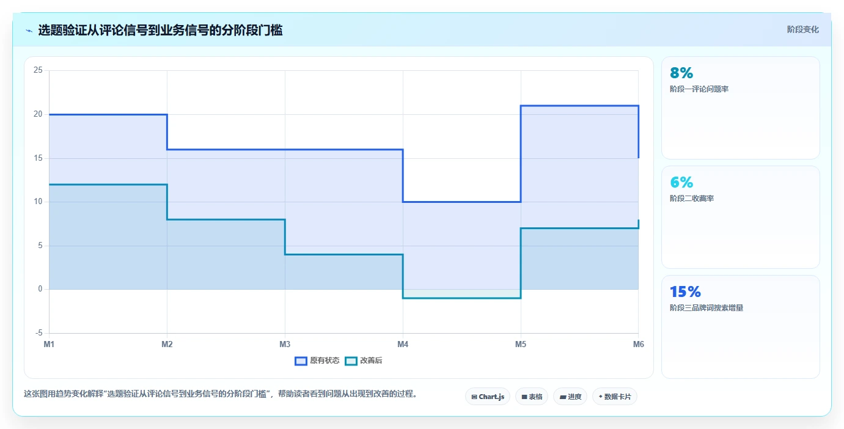Click the y-axis value 15
The width and height of the screenshot is (844, 429).
point(38,158)
